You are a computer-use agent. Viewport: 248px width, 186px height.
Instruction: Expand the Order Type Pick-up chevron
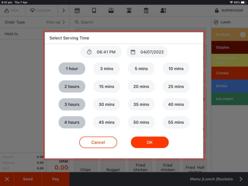coord(64,22)
